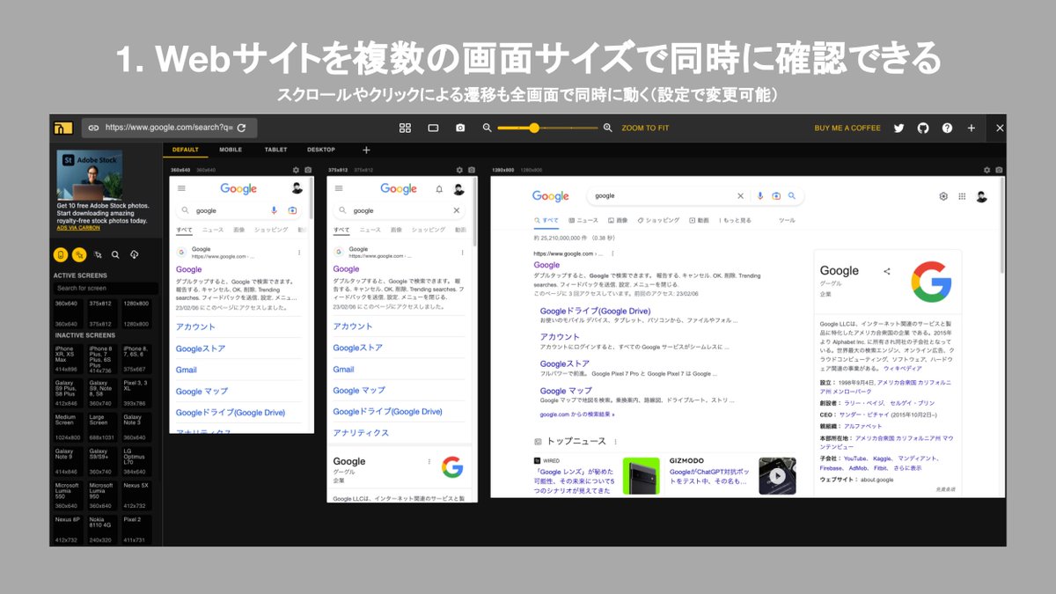Add the Medium Screen 1024x800 tile

(67, 427)
